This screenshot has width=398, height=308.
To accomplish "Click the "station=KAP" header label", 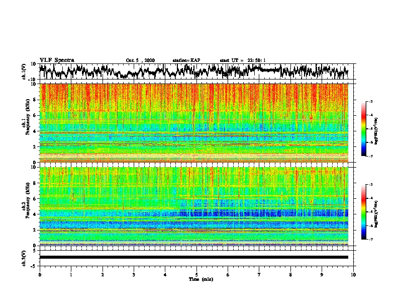I will pos(186,60).
